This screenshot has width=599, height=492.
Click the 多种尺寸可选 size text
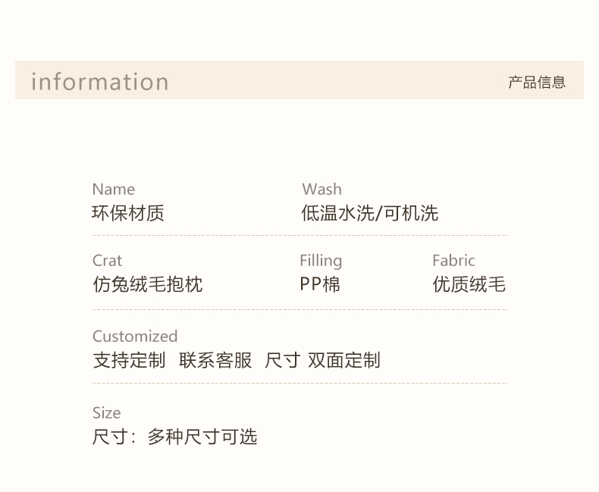[202, 437]
